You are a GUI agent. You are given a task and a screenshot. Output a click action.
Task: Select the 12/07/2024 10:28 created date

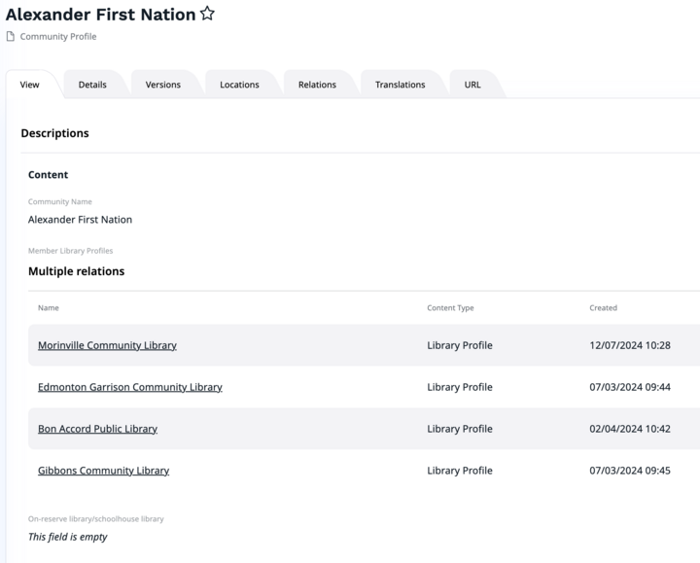tap(630, 345)
